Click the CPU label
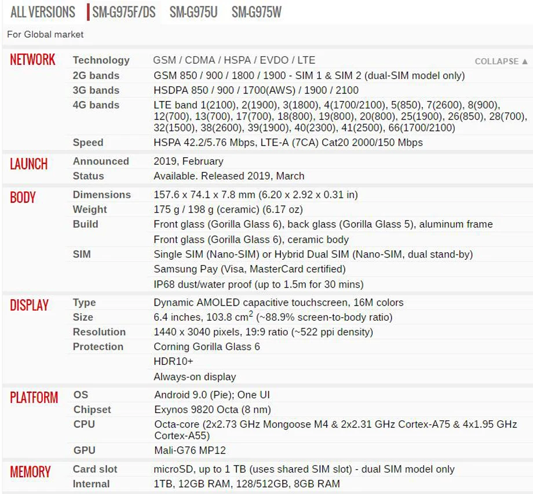 85,424
